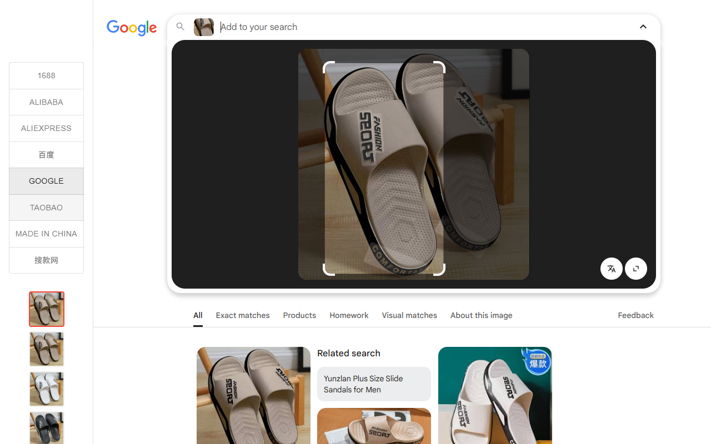Click the Feedback link

tap(635, 315)
